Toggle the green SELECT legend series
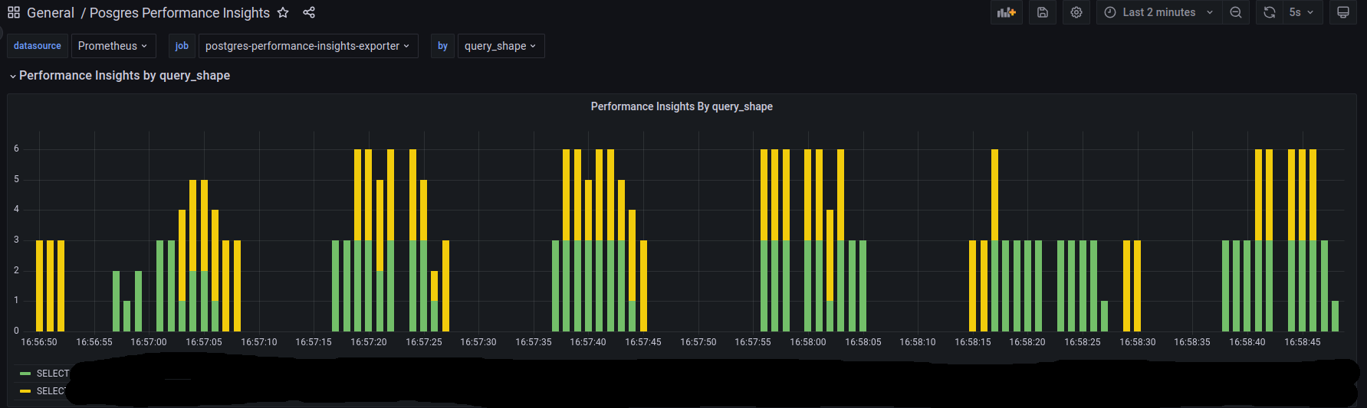 point(52,374)
